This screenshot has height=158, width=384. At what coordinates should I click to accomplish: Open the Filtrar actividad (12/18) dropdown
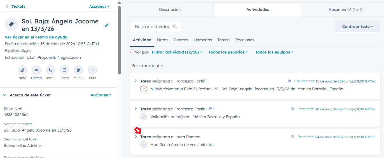coord(177,52)
